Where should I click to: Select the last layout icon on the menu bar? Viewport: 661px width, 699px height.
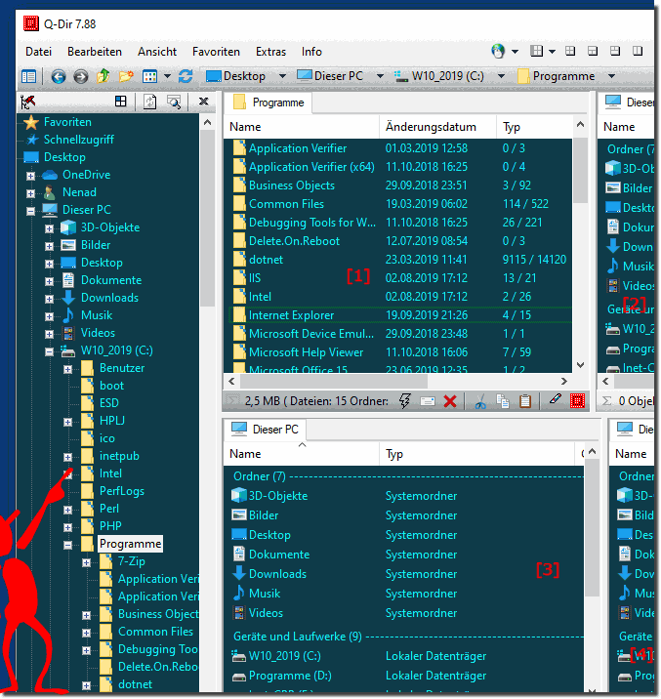pos(638,52)
